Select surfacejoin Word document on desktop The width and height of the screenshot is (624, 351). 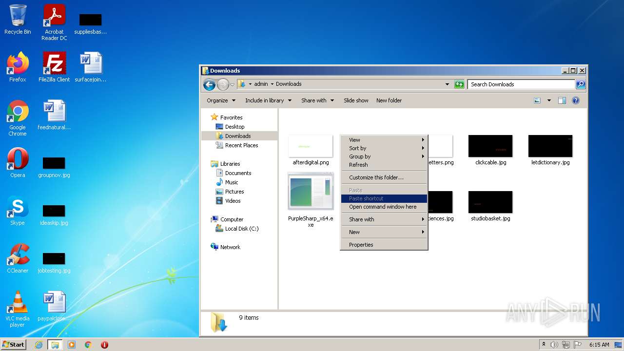[91, 67]
